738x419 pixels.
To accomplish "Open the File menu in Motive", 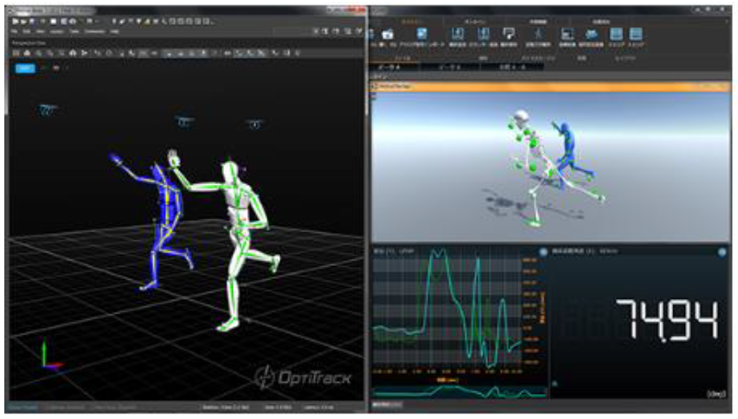I will (15, 31).
